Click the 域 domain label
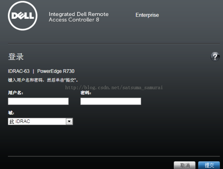 pyautogui.click(x=11, y=113)
